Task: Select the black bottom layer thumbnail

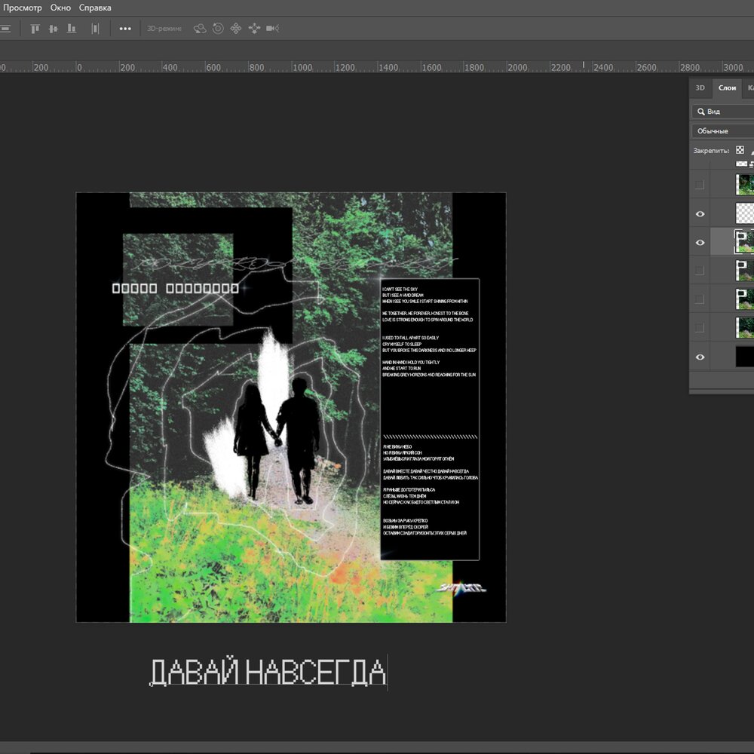Action: pos(744,357)
